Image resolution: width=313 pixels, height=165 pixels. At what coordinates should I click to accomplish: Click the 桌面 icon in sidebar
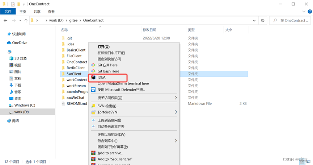point(11,98)
